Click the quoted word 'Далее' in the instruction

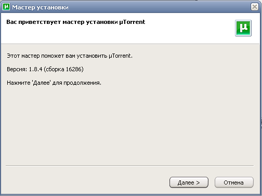click(41, 83)
